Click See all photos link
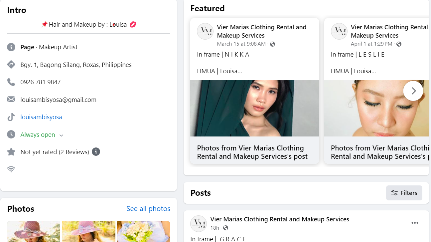 tap(148, 209)
